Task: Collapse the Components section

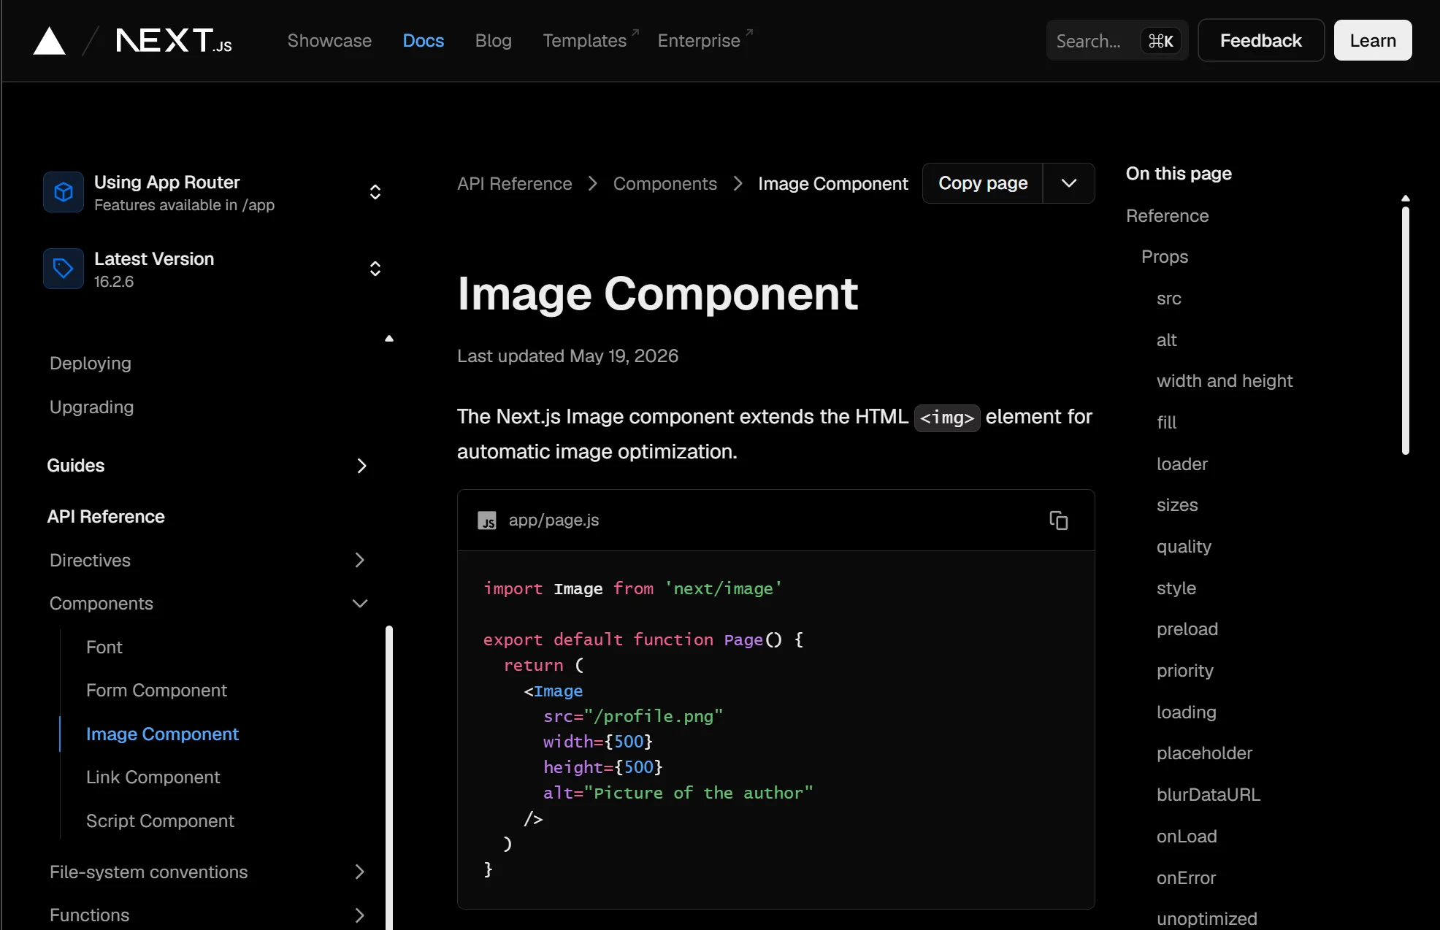Action: tap(207, 604)
